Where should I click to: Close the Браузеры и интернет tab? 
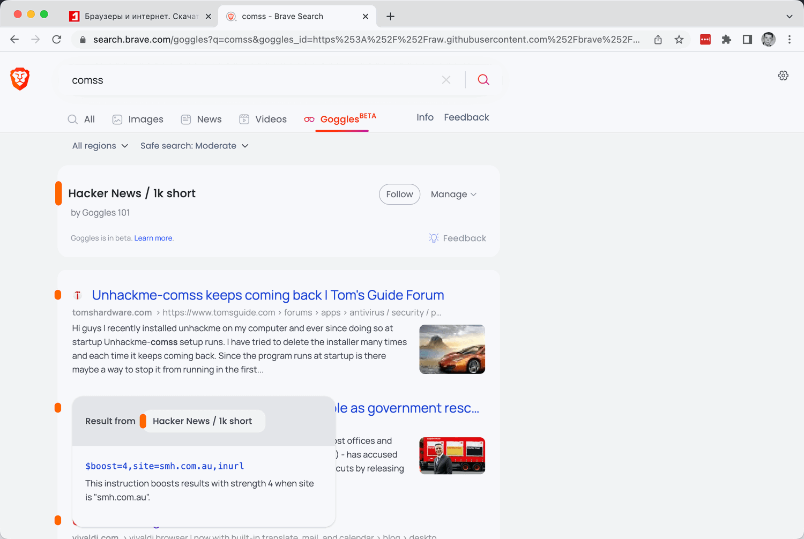pos(209,16)
